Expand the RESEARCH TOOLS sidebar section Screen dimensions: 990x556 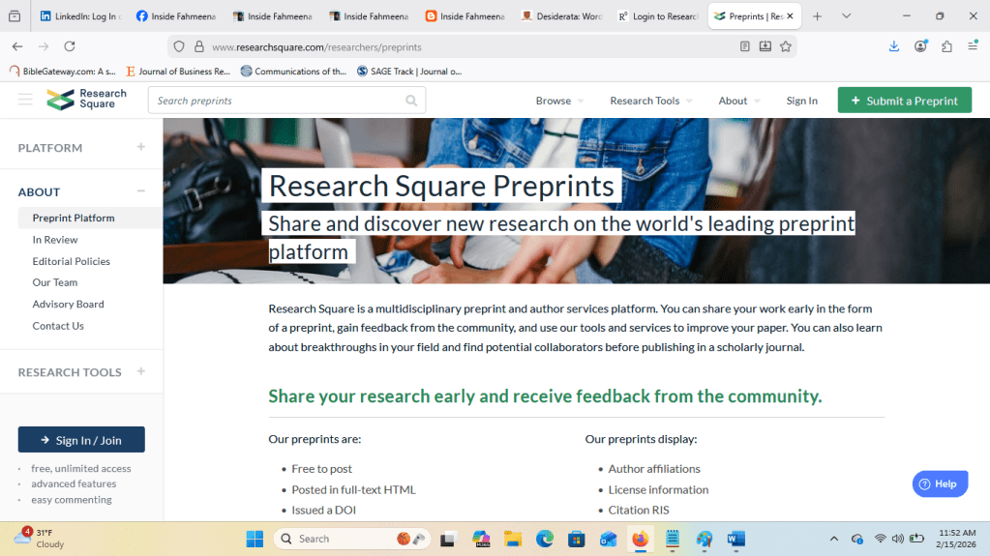(140, 371)
